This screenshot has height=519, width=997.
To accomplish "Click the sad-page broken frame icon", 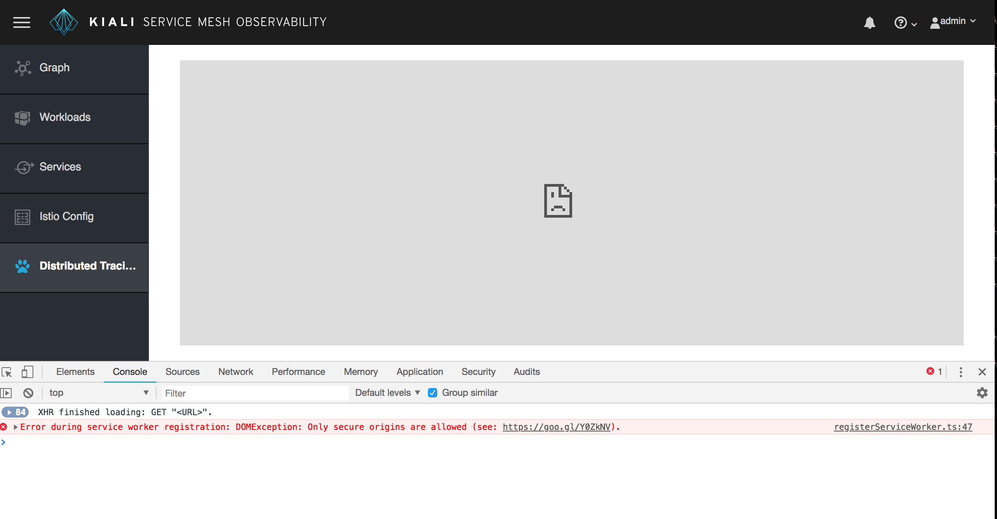I will point(558,201).
